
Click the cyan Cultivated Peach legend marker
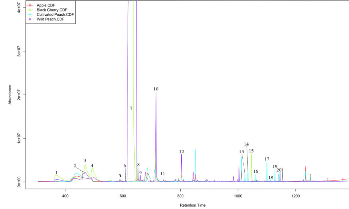(30, 15)
